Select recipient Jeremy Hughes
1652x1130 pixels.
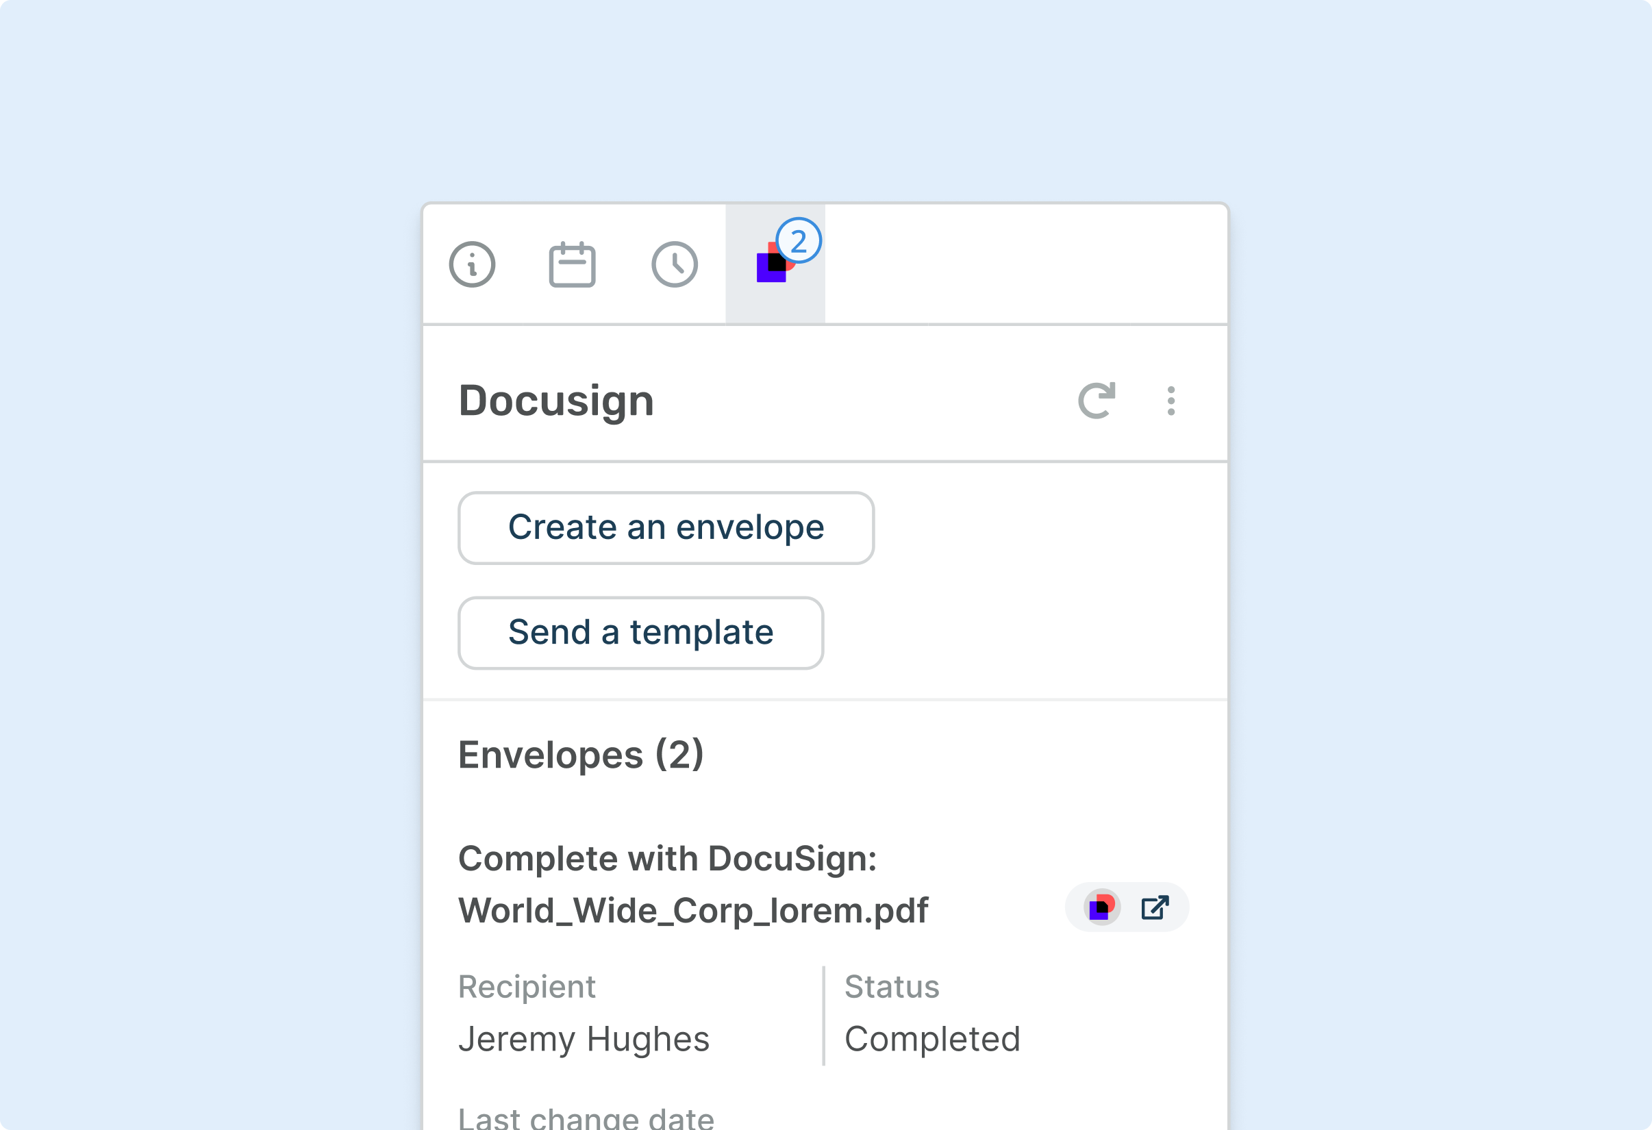pos(584,1038)
